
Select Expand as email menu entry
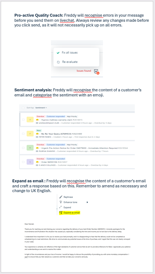pyautogui.click(x=69, y=213)
